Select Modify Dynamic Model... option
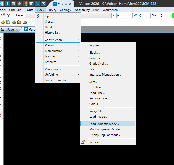The image size is (174, 165). point(108,129)
